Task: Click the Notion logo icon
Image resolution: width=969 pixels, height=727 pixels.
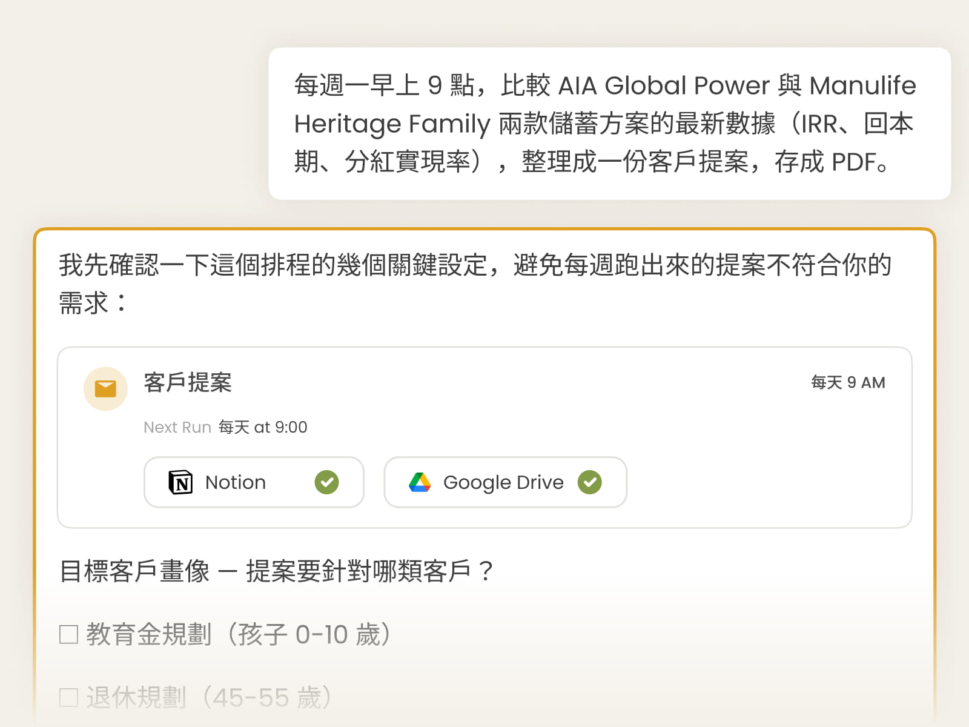Action: pos(180,482)
